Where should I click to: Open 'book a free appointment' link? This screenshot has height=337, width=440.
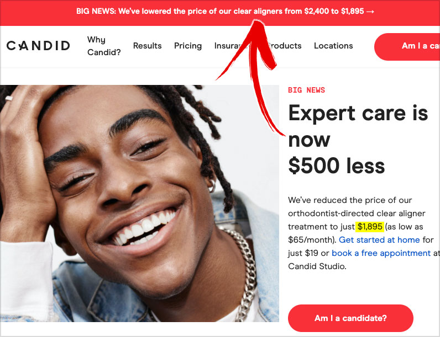click(381, 253)
